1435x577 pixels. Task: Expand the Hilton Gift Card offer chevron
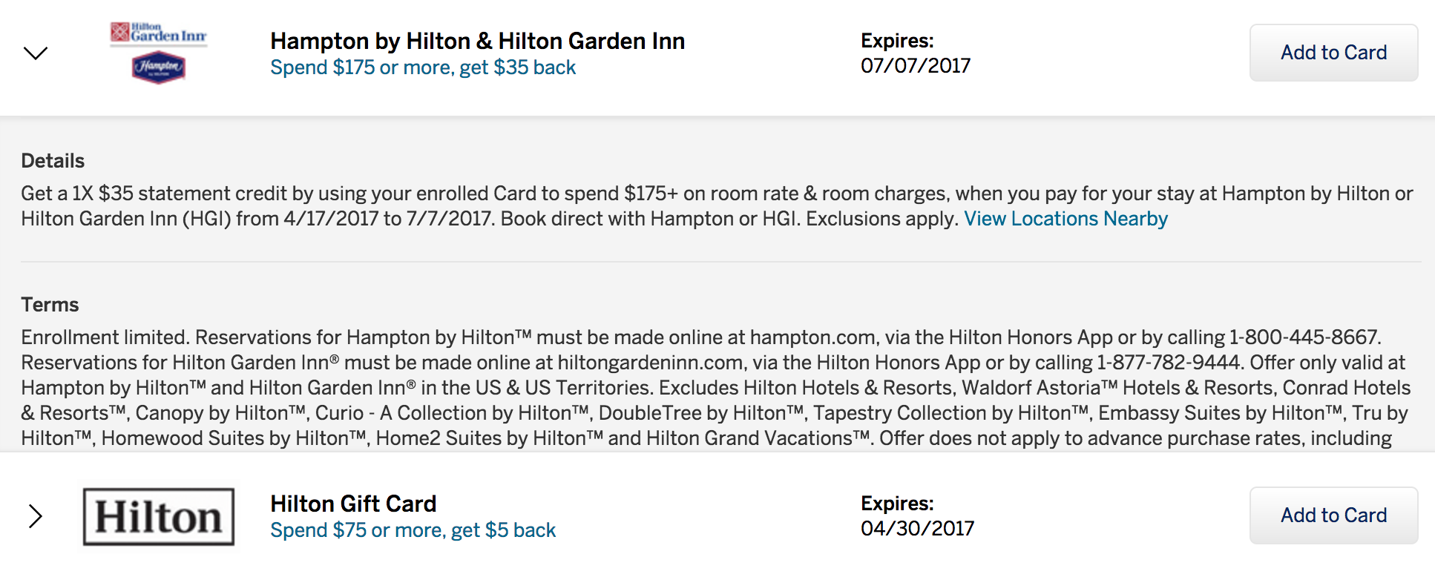pos(35,516)
